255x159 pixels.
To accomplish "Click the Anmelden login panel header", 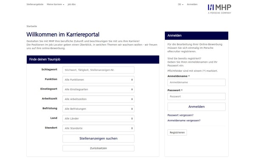I will click(x=196, y=36).
